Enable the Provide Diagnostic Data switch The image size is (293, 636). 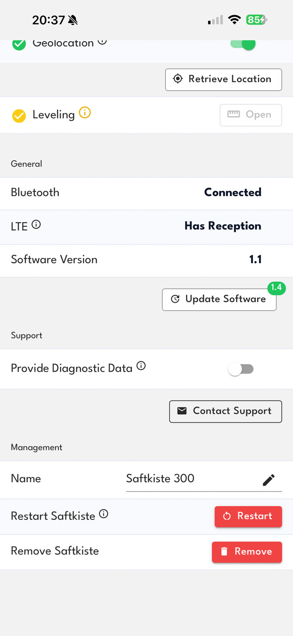[x=241, y=369]
